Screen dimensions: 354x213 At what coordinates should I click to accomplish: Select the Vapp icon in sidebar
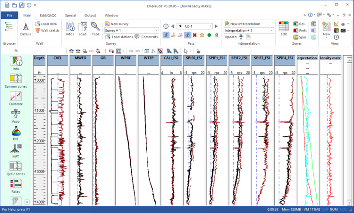16,114
